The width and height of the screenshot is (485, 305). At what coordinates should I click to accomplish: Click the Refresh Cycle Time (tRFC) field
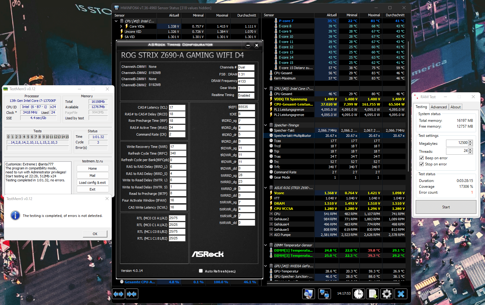[x=178, y=153]
